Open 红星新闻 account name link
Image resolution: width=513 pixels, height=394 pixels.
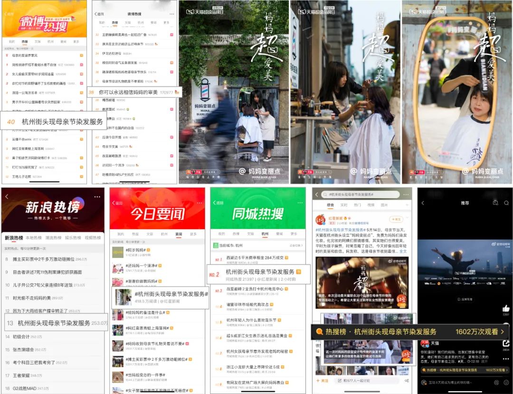point(335,218)
